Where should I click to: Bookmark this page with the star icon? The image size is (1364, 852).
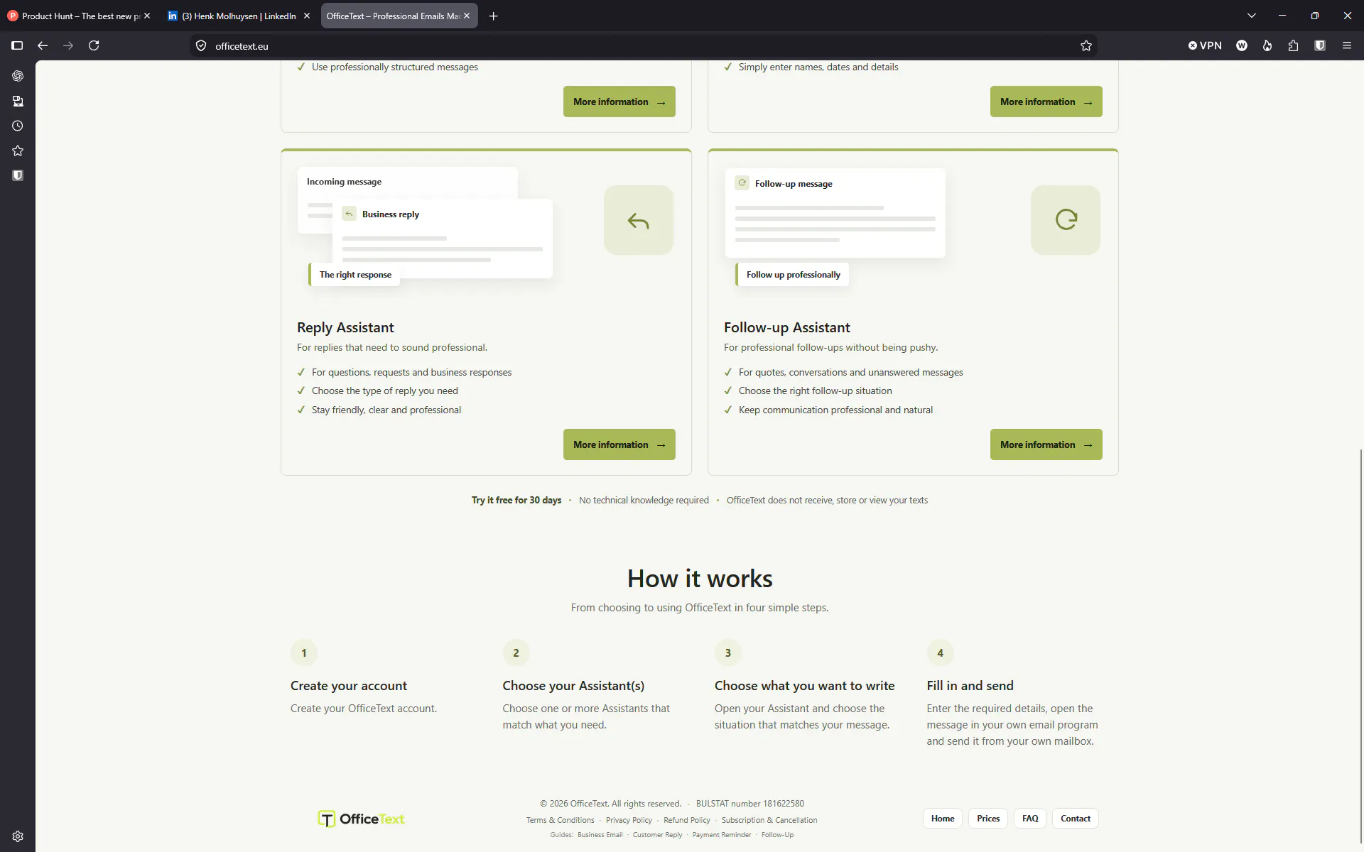tap(1086, 45)
